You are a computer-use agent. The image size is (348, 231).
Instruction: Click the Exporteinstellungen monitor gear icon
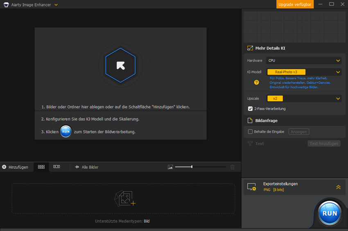pyautogui.click(x=252, y=187)
